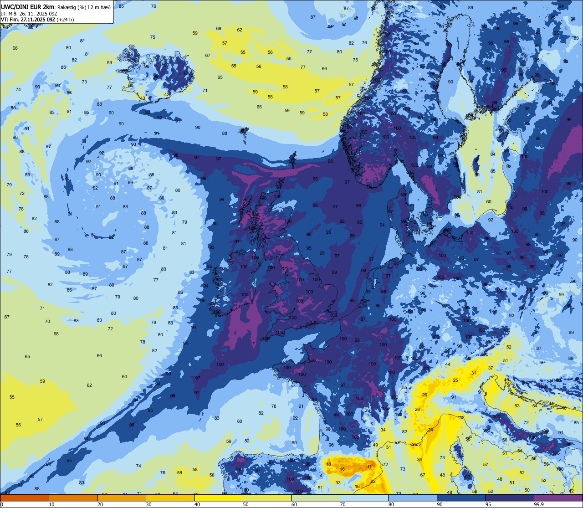583x508 pixels.
Task: Click the dark navy 95–99.9 legend segment
Action: pyautogui.click(x=510, y=498)
